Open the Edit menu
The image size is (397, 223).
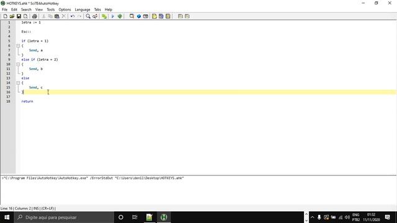[14, 10]
